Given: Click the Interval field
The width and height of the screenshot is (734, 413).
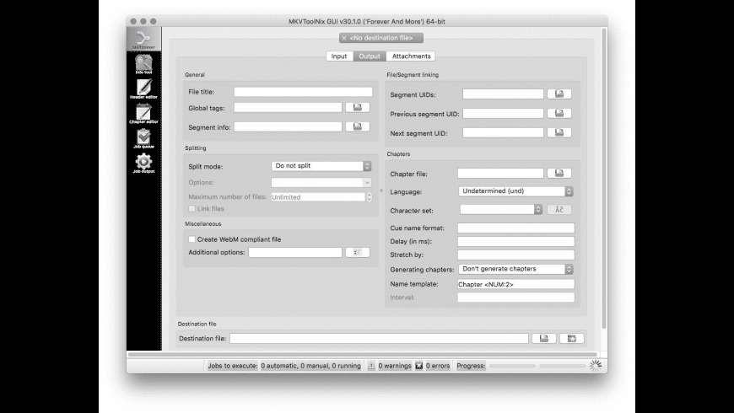Looking at the screenshot, I should point(515,297).
